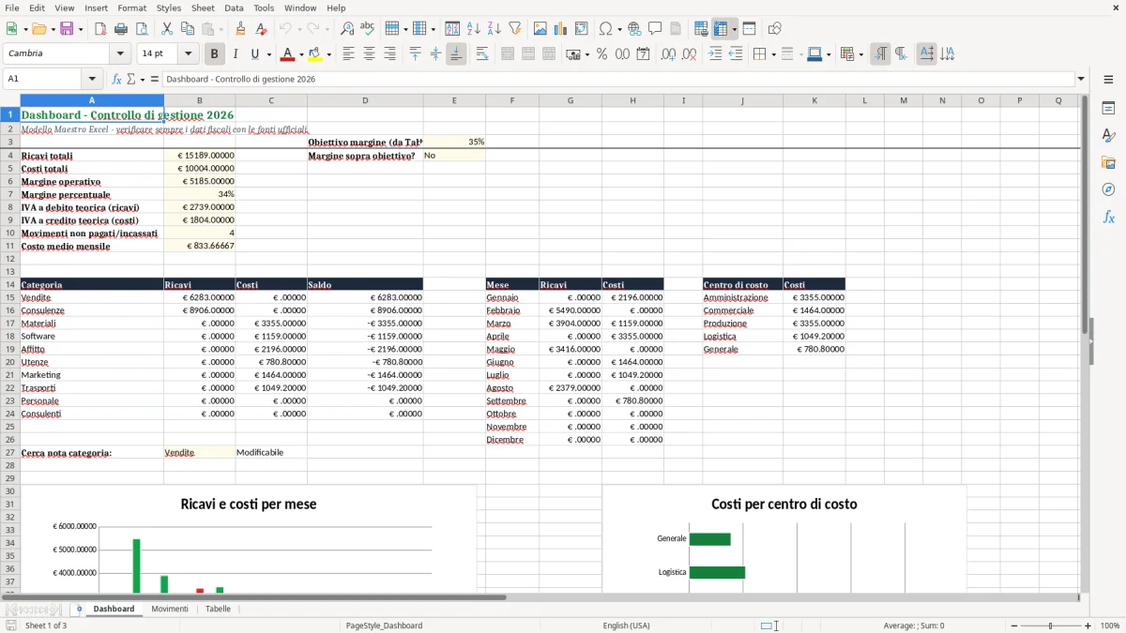Toggle Center Horizontally alignment
Image resolution: width=1126 pixels, height=633 pixels.
370,54
